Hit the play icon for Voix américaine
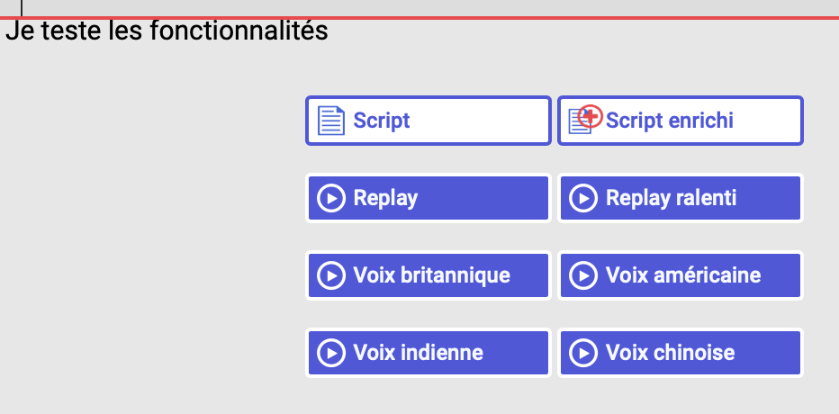Viewport: 839px width, 414px height. [x=583, y=275]
